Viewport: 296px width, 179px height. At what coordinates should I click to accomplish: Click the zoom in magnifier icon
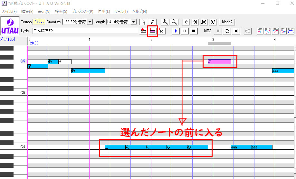[165, 22]
